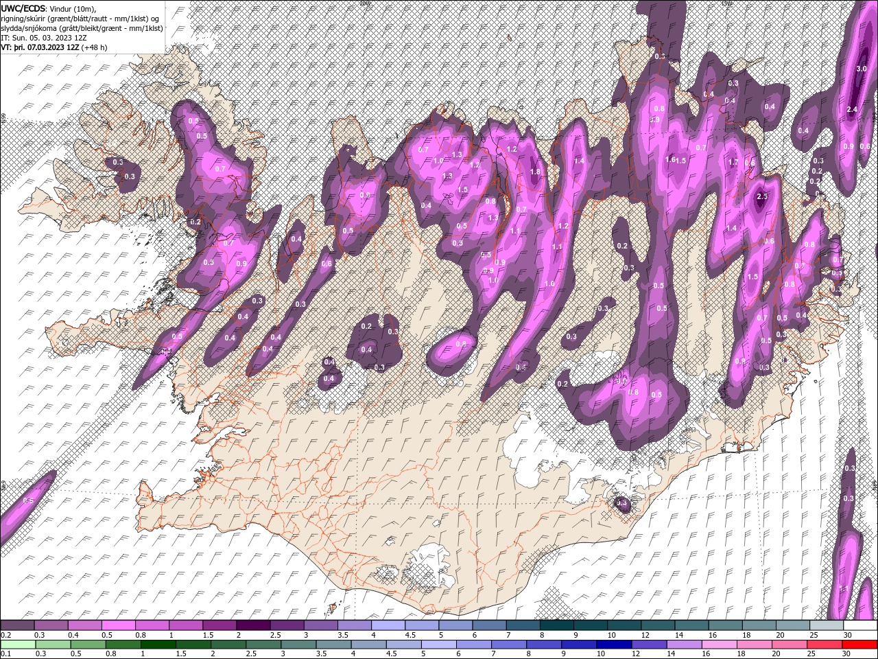Click the mauve 0.3–0.4 swatch in the purple legend row
878x659 pixels.
[51, 625]
